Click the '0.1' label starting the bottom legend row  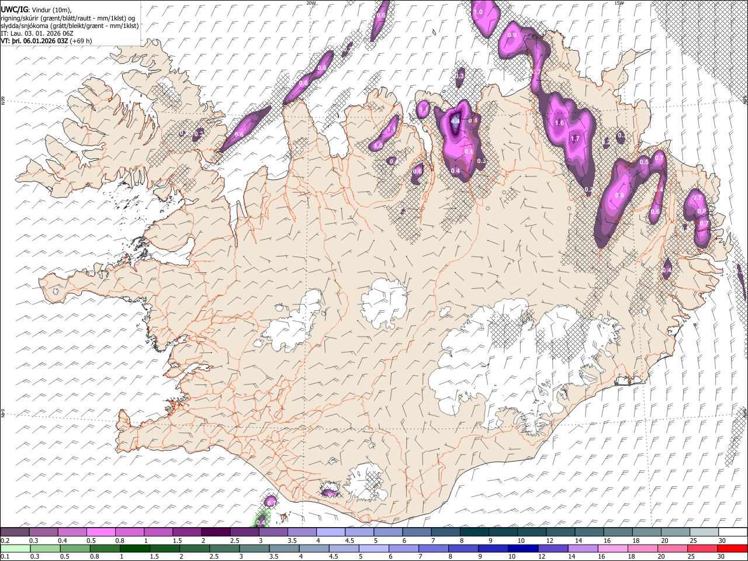[x=4, y=556]
